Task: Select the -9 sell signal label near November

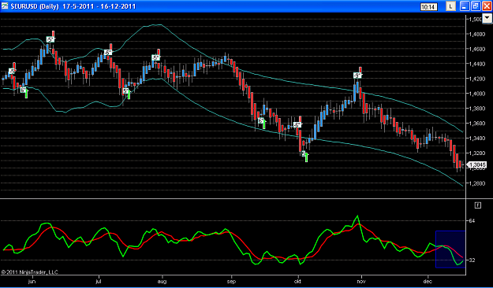Action: (357, 76)
